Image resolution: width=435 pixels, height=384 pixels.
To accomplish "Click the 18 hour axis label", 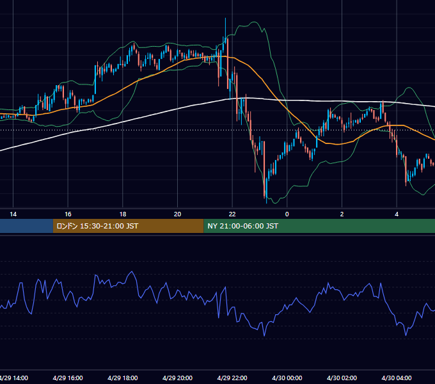I will 123,214.
